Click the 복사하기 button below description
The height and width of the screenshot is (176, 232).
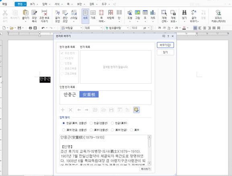tap(146, 169)
